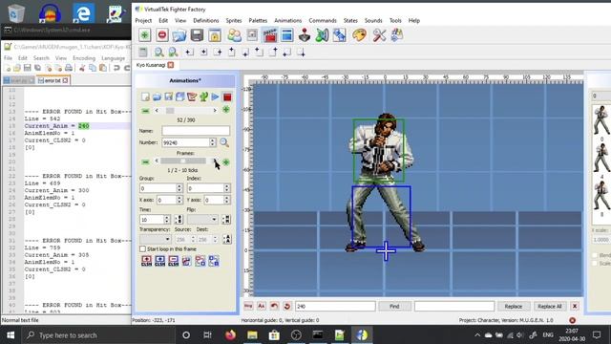The width and height of the screenshot is (611, 344).
Task: Close the find bar with the red X
Action: [575, 306]
